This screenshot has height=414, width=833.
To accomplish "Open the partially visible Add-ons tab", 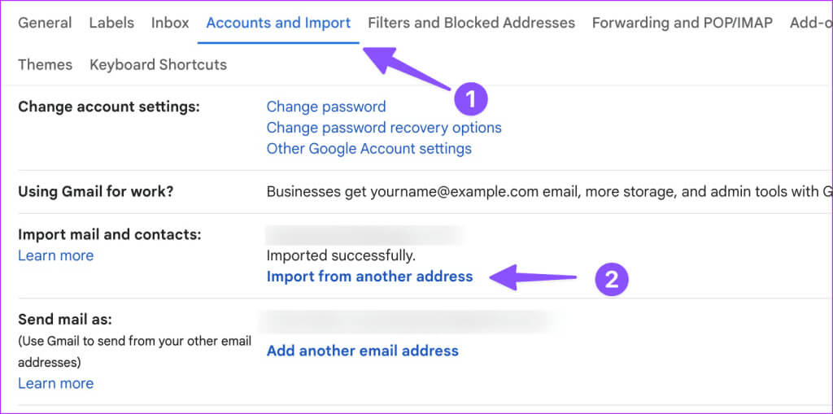I will [810, 23].
